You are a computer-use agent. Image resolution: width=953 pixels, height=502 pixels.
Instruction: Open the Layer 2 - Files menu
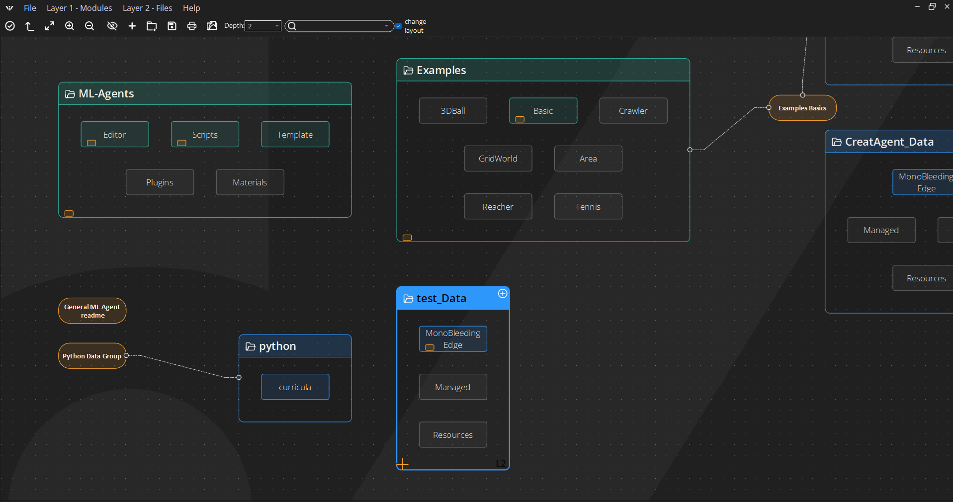point(148,8)
